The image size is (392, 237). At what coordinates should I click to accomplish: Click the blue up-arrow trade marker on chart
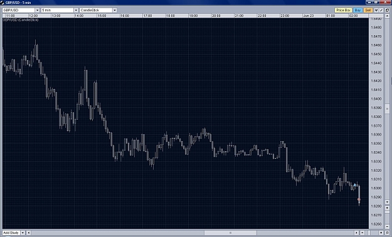pyautogui.click(x=354, y=185)
